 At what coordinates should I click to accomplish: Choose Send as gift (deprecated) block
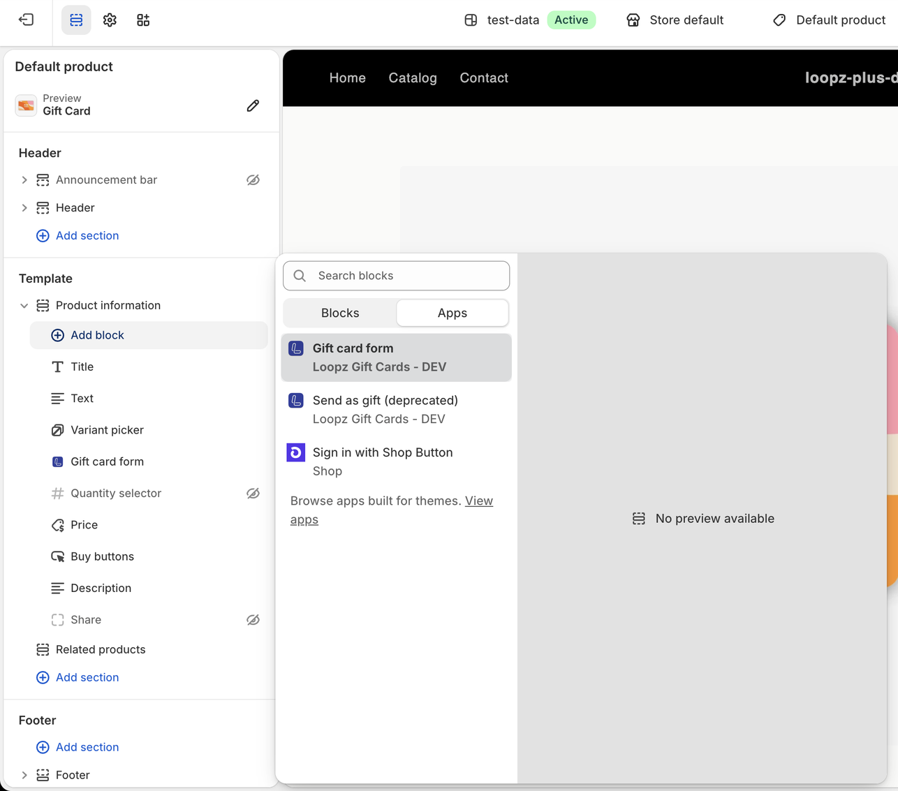tap(396, 410)
